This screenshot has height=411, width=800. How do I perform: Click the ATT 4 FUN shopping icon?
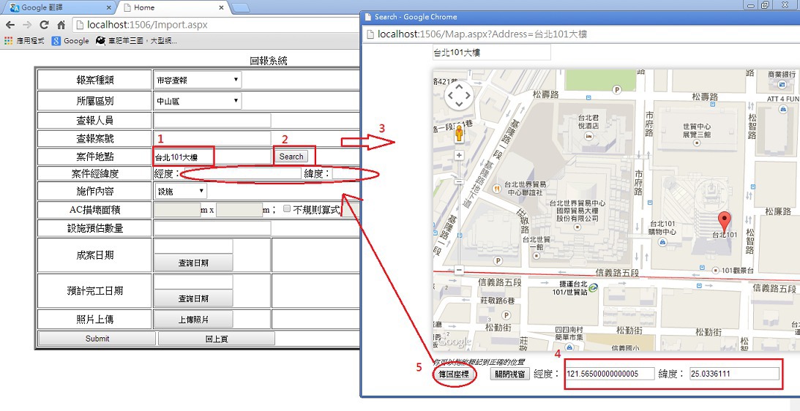click(782, 109)
